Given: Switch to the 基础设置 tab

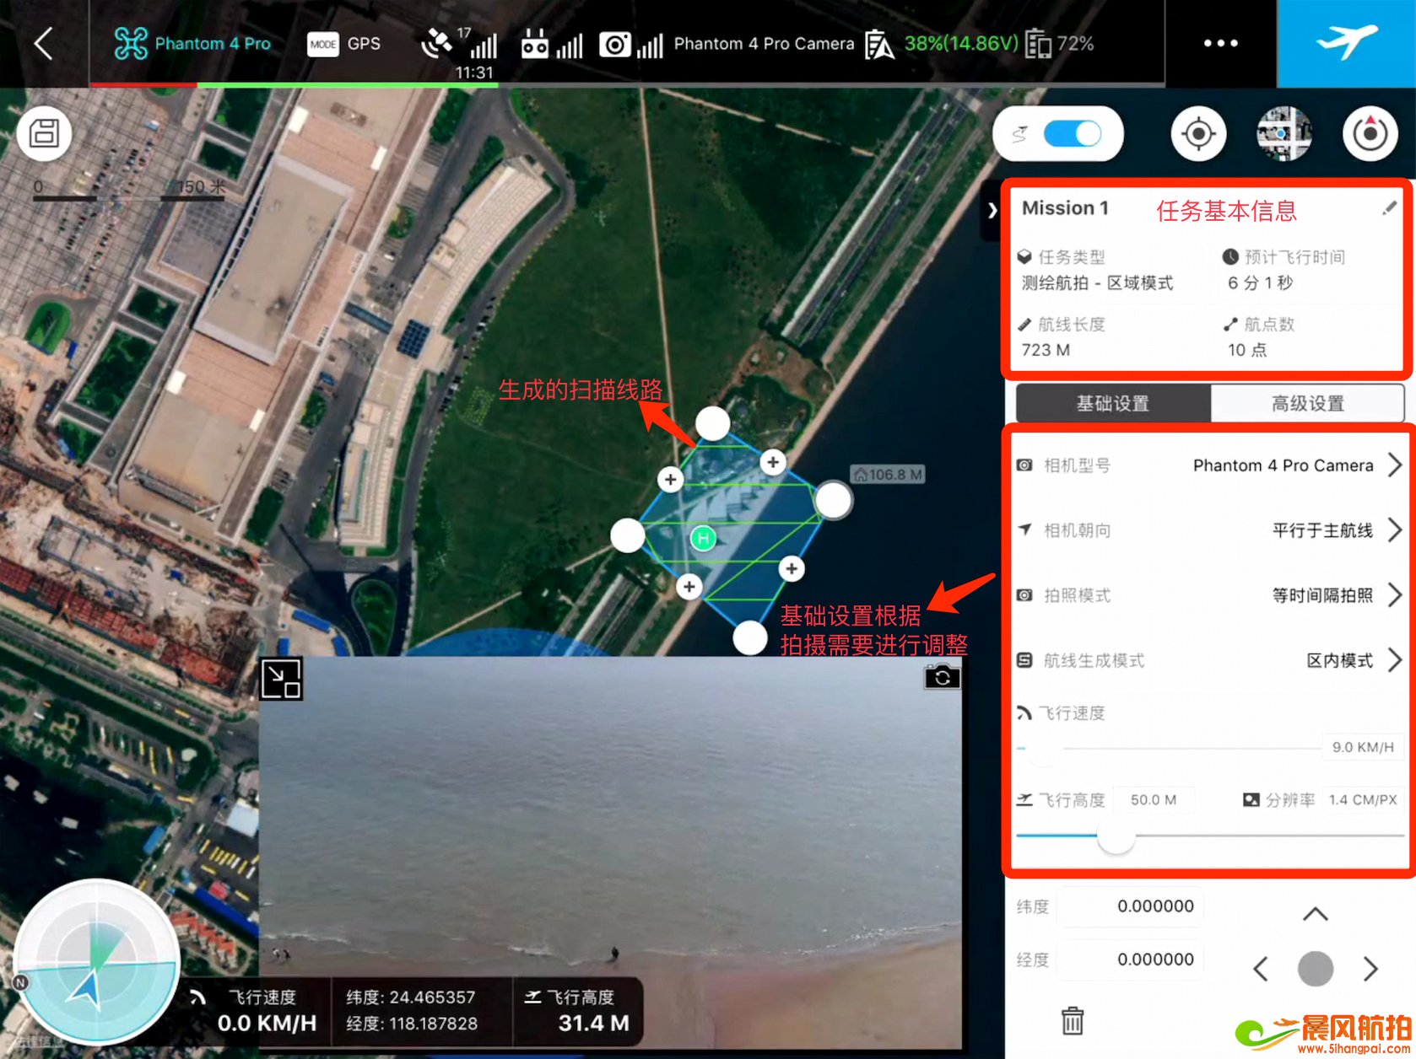Looking at the screenshot, I should [x=1113, y=403].
